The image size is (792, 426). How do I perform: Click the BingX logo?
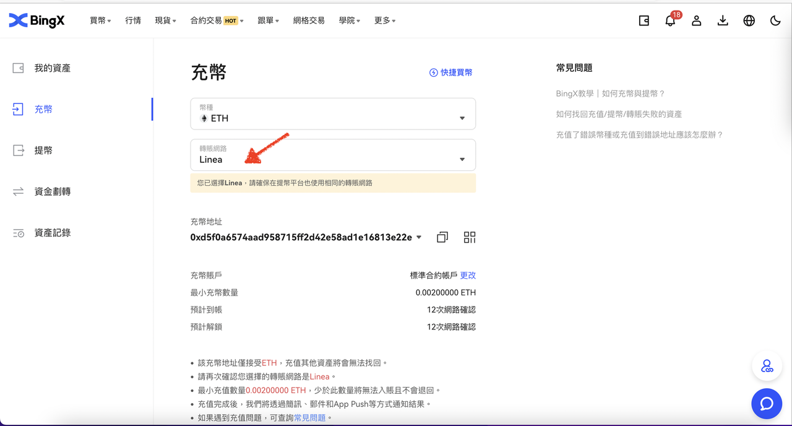37,20
